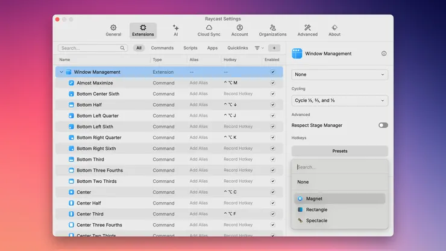Viewport: 446px width, 251px height.
Task: Record hotkey for Center Three Fourths
Action: [238, 225]
